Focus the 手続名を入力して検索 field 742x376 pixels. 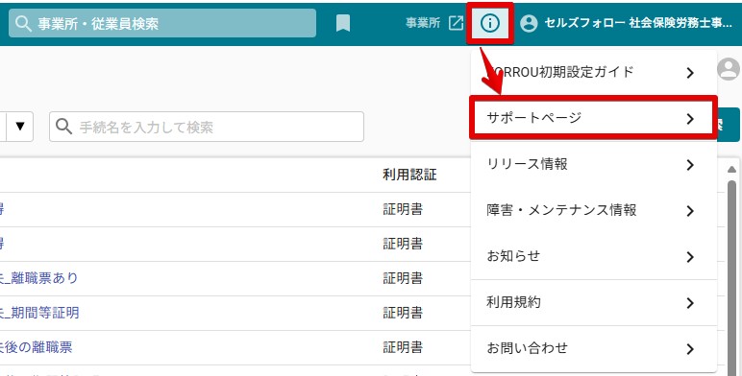(207, 127)
